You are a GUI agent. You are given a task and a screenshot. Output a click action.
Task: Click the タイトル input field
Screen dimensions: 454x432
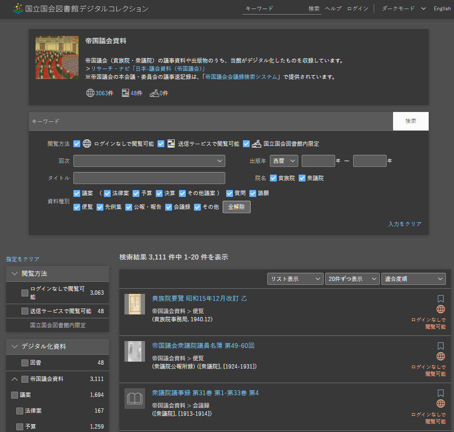point(149,178)
